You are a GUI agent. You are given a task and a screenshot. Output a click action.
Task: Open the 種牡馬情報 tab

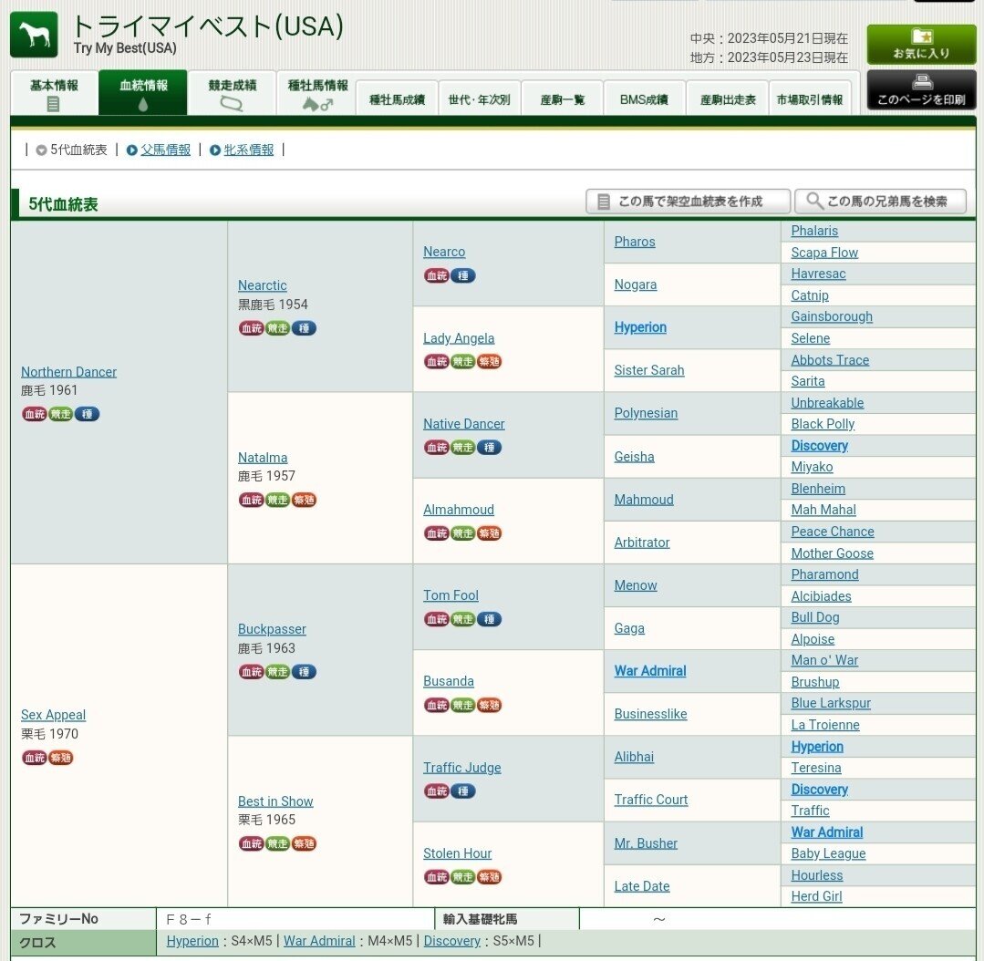(317, 93)
